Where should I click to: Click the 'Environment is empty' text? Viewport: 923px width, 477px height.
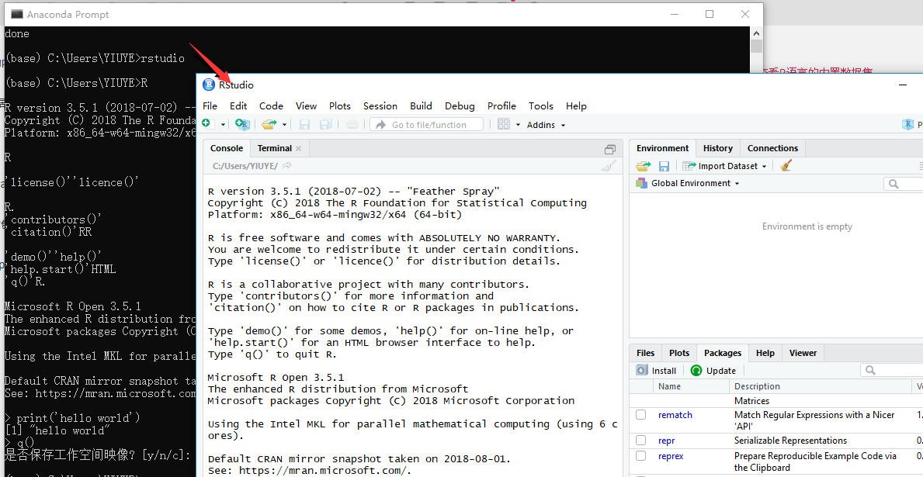(x=807, y=226)
